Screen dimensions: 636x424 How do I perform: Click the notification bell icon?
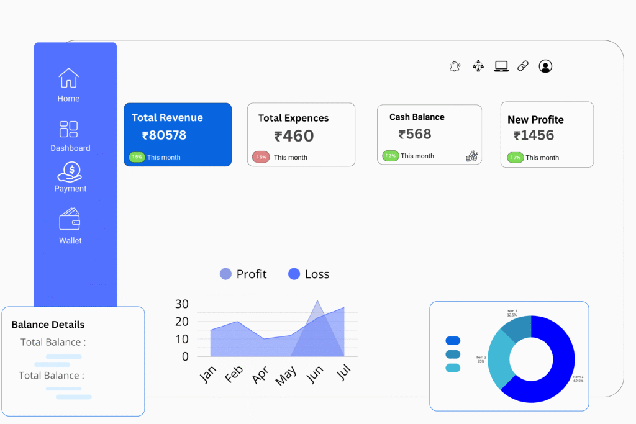click(455, 66)
